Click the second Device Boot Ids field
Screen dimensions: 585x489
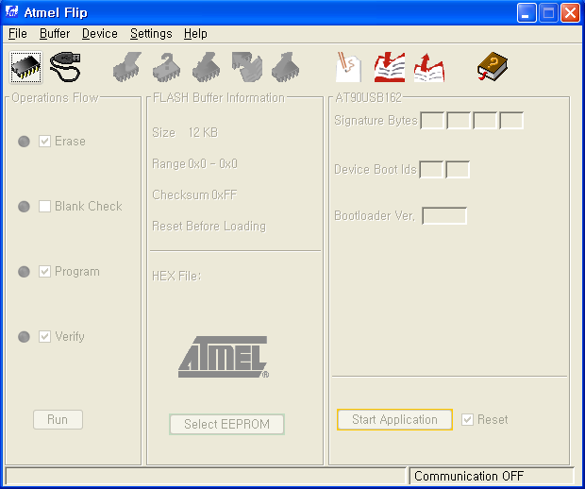pos(458,170)
